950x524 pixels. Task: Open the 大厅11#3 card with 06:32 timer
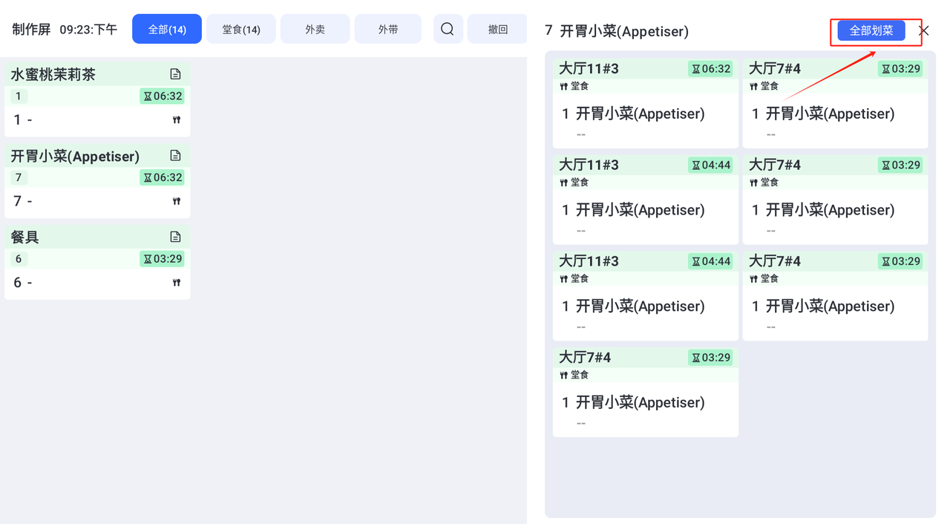click(646, 104)
